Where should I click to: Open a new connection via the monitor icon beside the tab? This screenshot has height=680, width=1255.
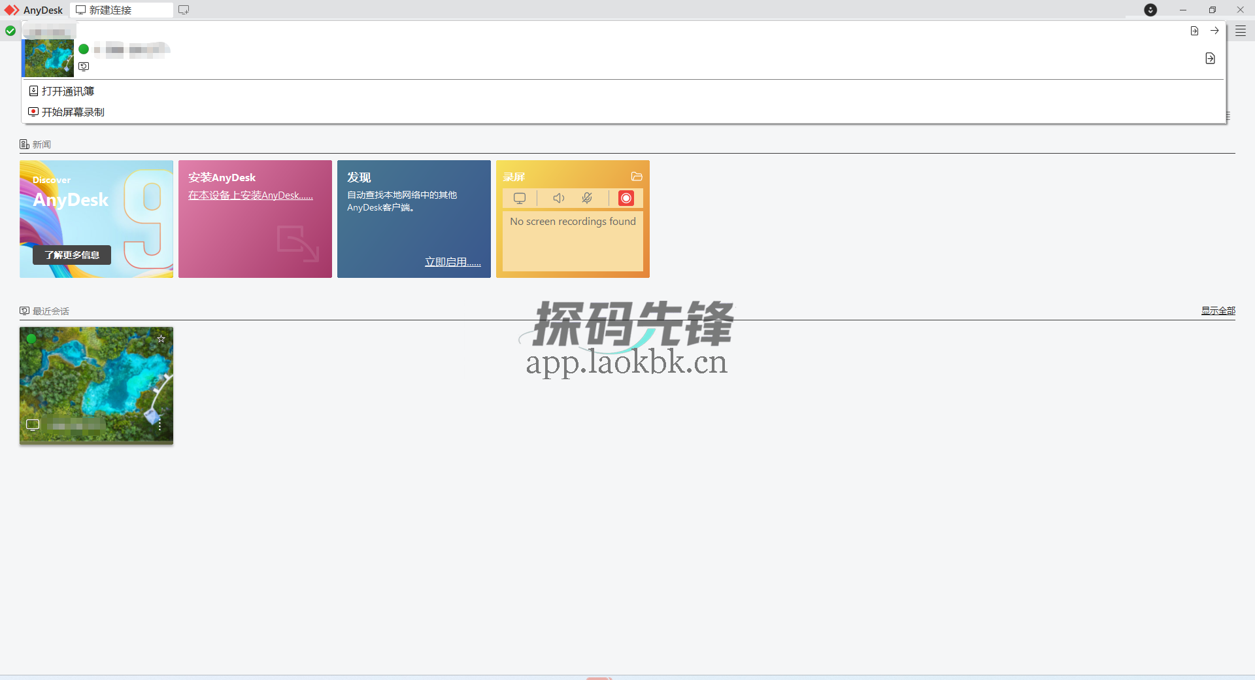point(183,10)
